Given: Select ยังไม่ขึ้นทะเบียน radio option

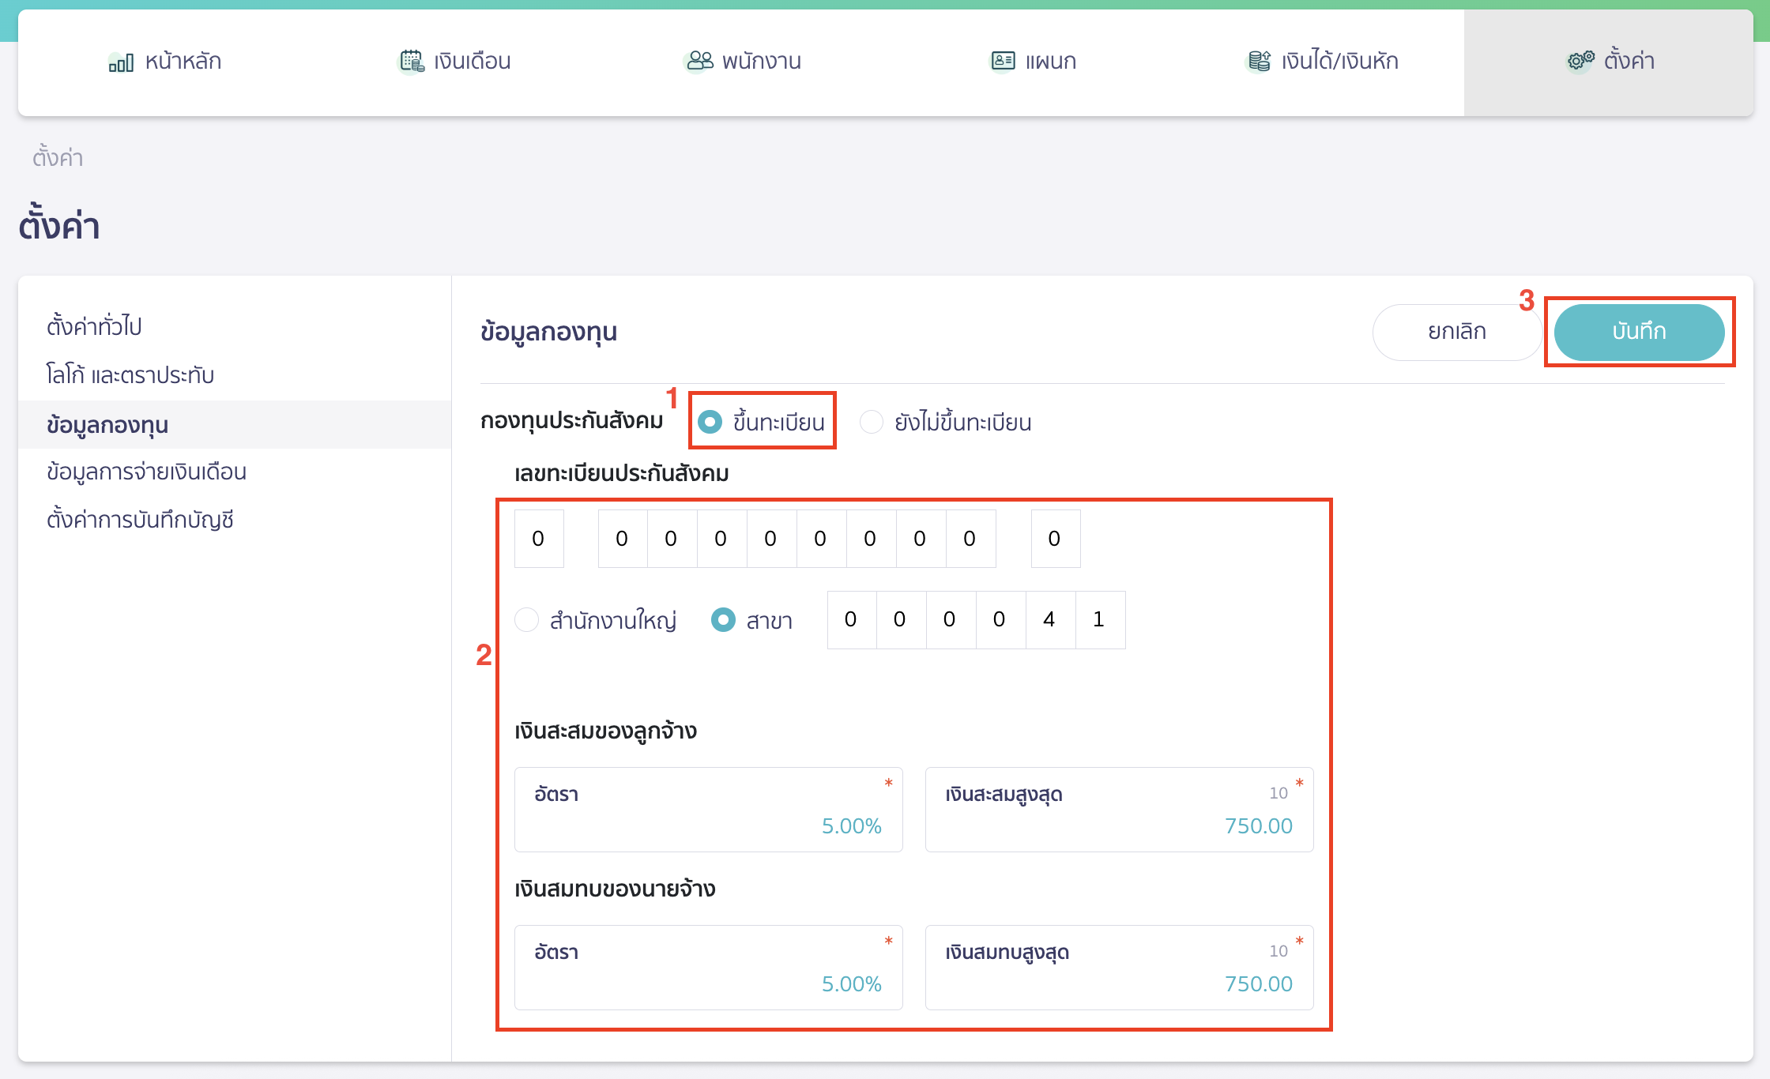Looking at the screenshot, I should pos(872,422).
